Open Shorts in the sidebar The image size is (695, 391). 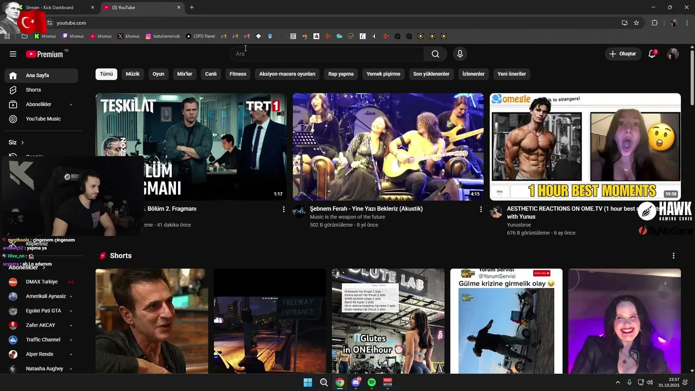click(x=41, y=90)
